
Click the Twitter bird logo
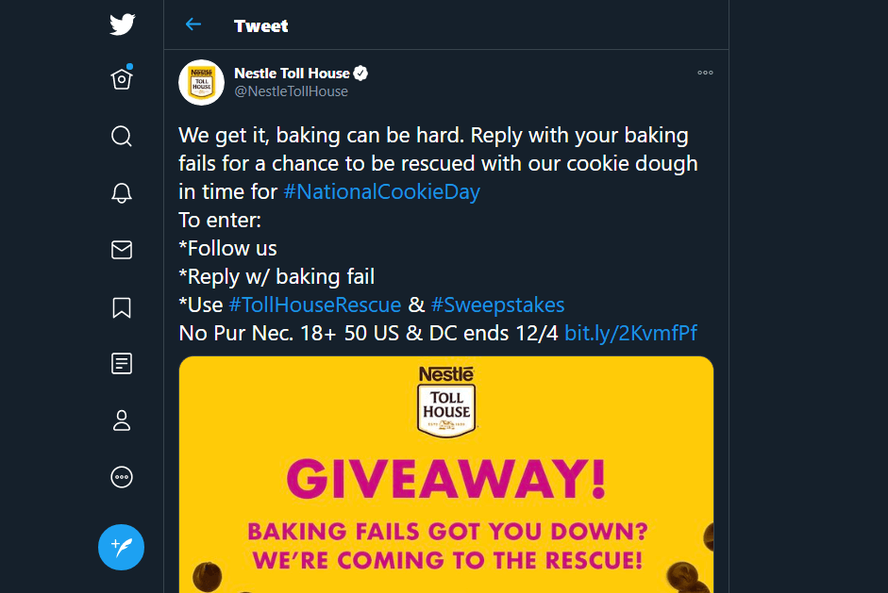click(x=122, y=25)
